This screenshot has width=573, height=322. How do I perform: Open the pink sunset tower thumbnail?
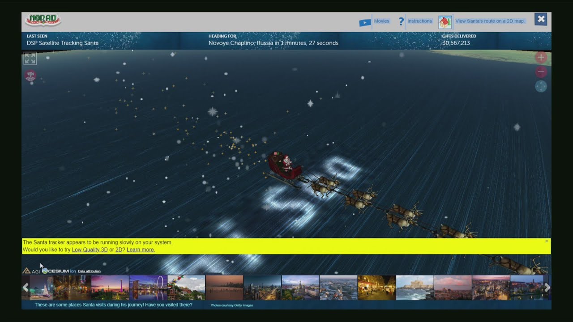pos(110,288)
